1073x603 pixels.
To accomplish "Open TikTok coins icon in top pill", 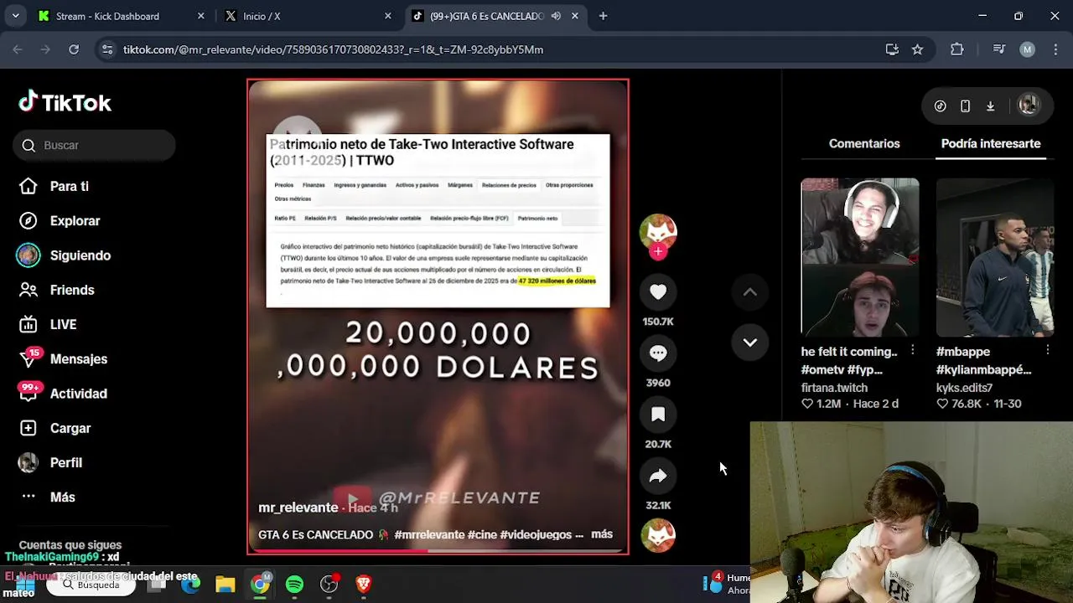I will point(941,106).
